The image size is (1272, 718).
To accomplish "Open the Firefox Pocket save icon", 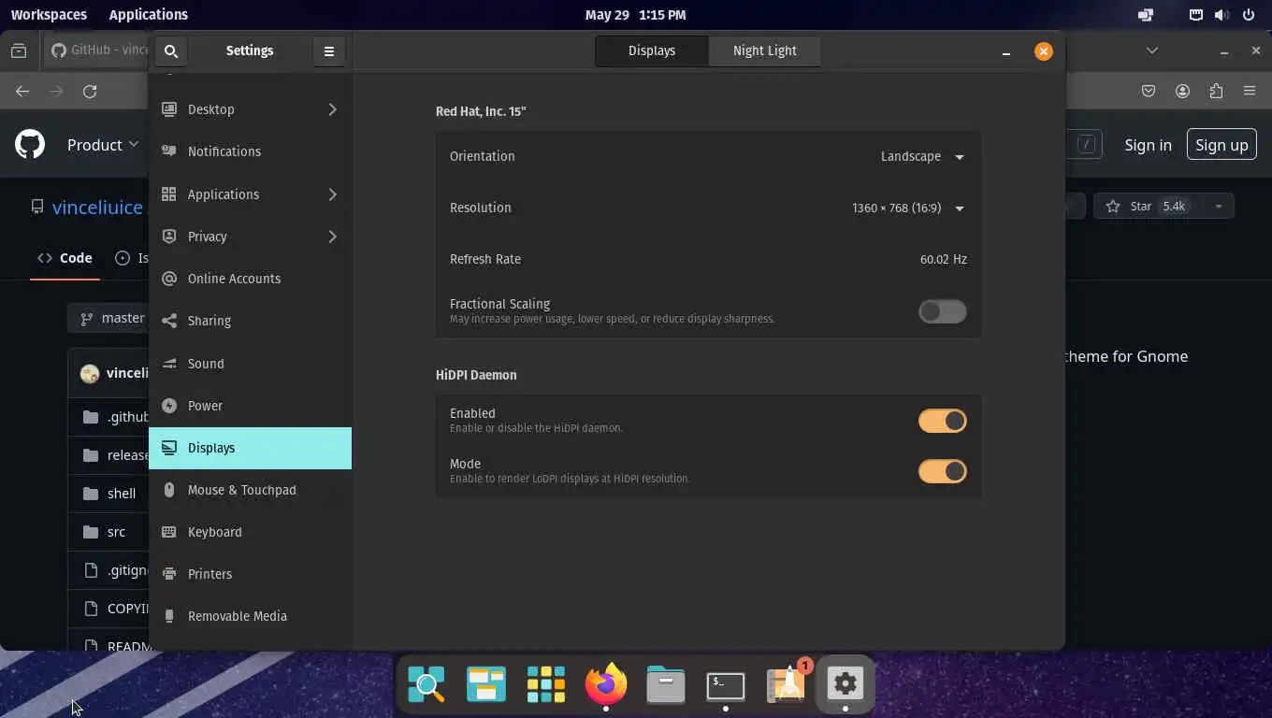I will point(1149,92).
